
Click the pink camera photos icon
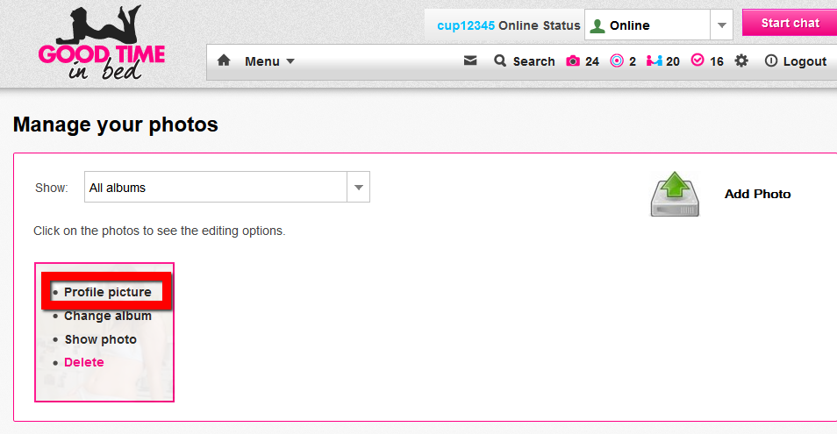573,61
